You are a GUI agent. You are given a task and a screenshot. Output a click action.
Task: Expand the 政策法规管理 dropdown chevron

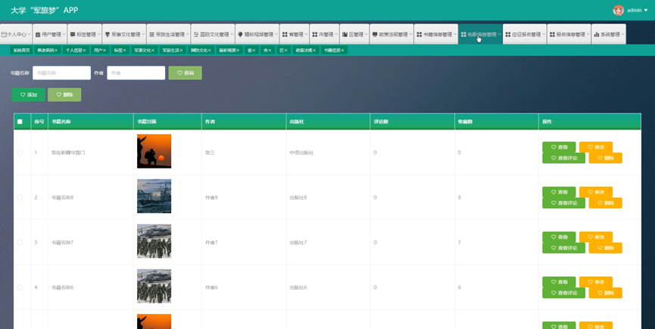[410, 35]
